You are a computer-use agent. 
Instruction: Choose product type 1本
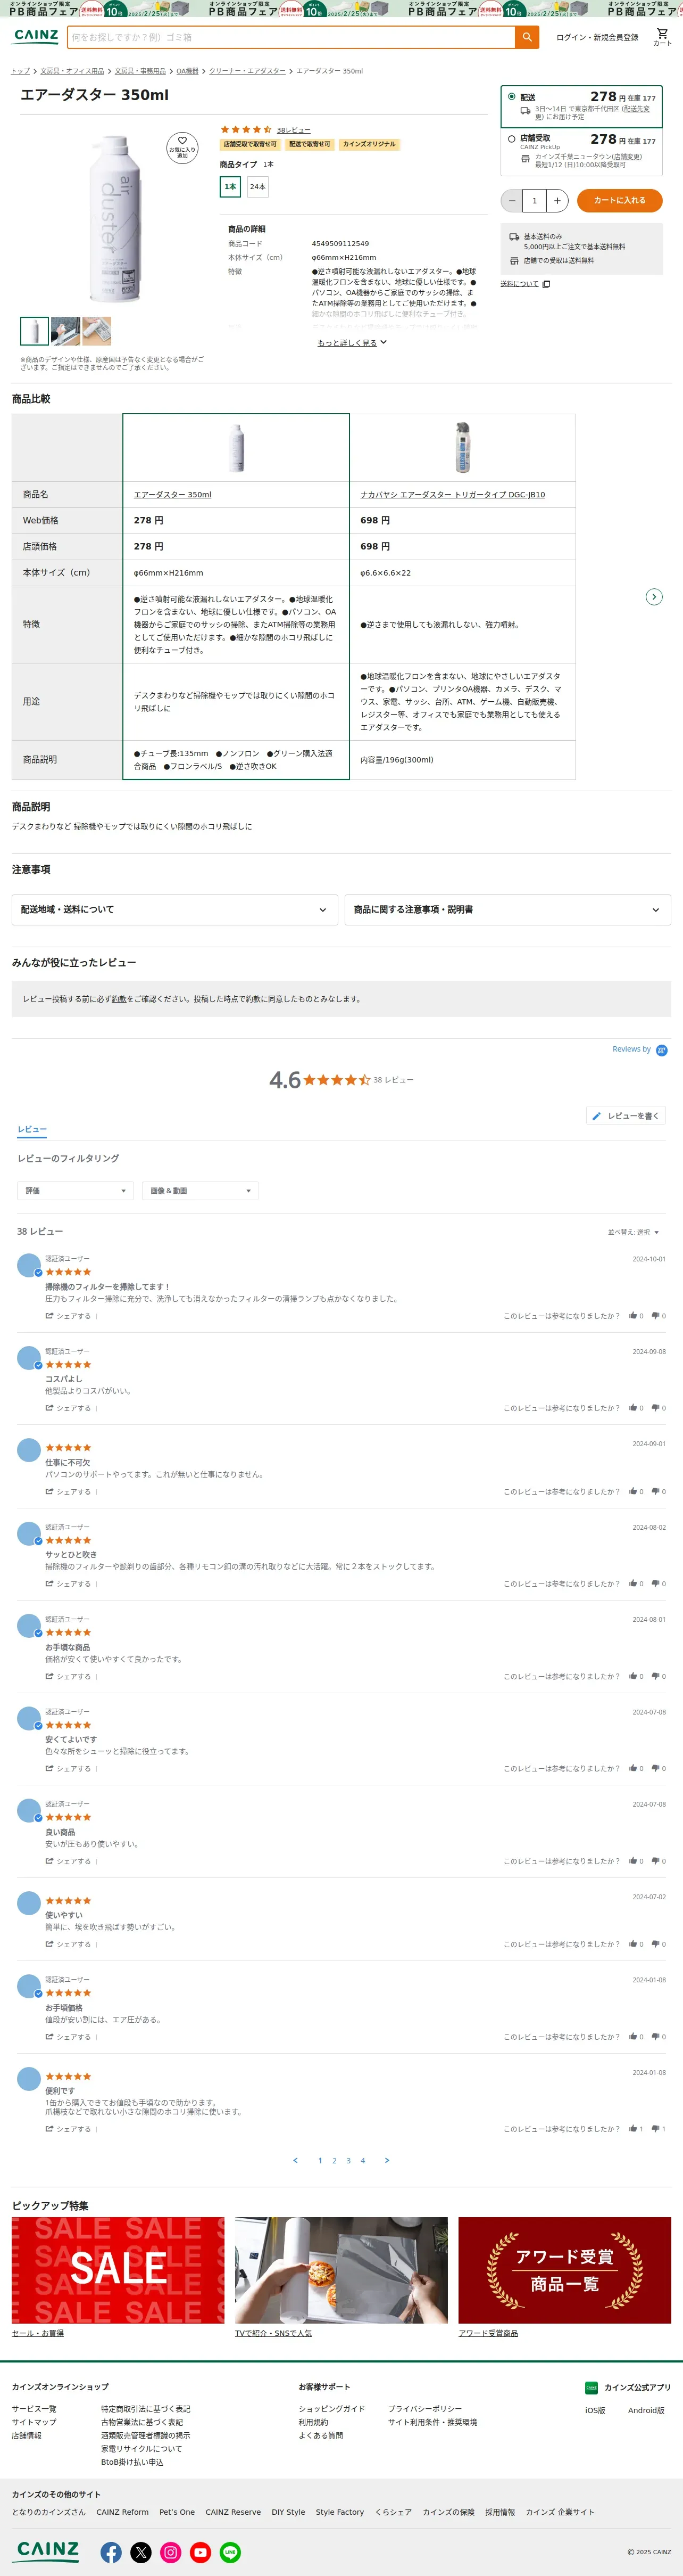coord(231,187)
